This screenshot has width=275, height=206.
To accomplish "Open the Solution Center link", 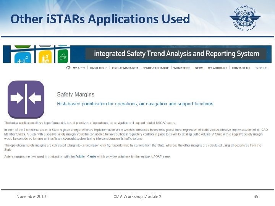I will click(x=86, y=156).
